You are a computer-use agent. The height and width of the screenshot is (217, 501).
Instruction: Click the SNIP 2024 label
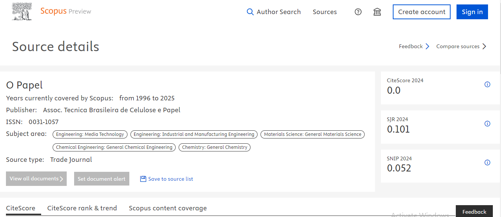(399, 158)
